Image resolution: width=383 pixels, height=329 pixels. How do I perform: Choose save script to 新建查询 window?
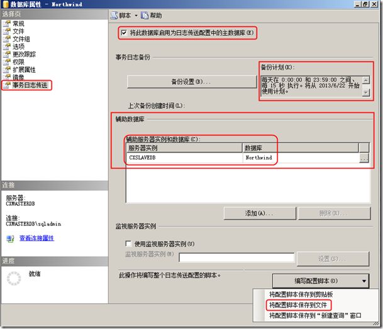[x=315, y=316]
